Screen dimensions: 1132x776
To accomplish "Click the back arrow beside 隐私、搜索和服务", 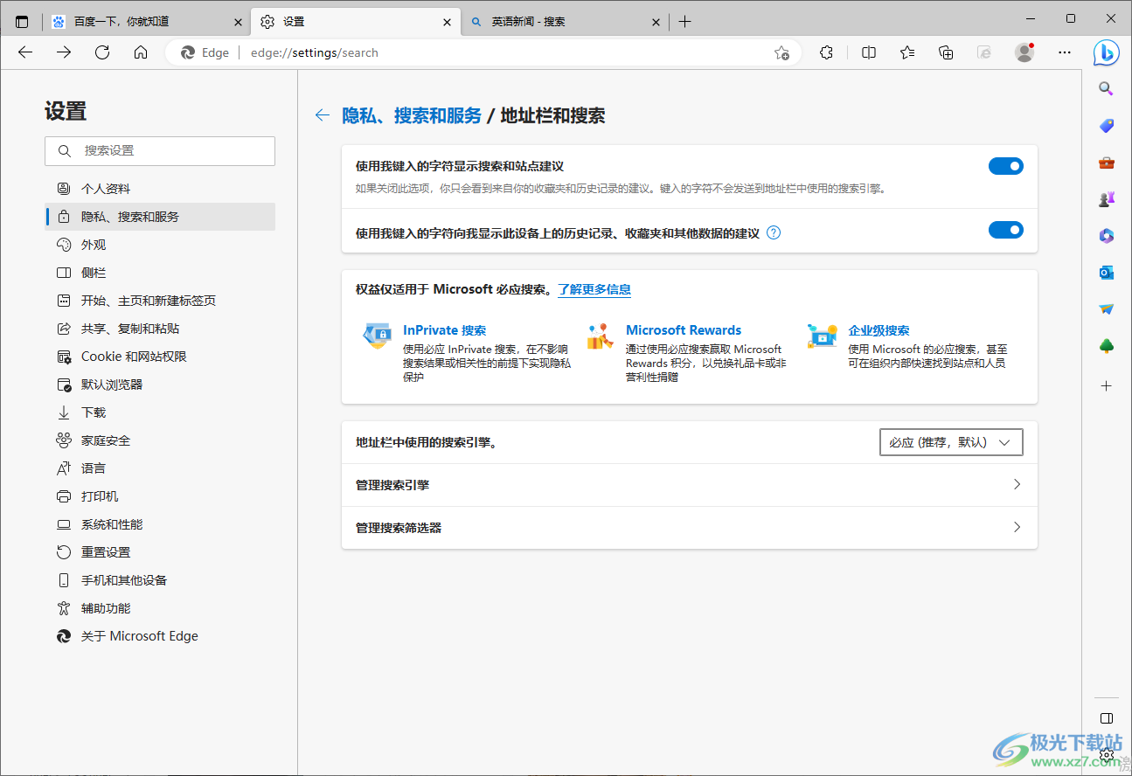I will [x=322, y=115].
